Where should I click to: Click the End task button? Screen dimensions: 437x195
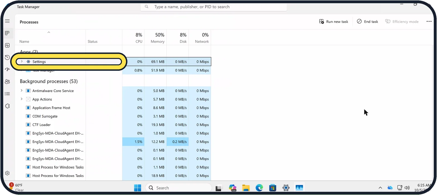pyautogui.click(x=367, y=21)
